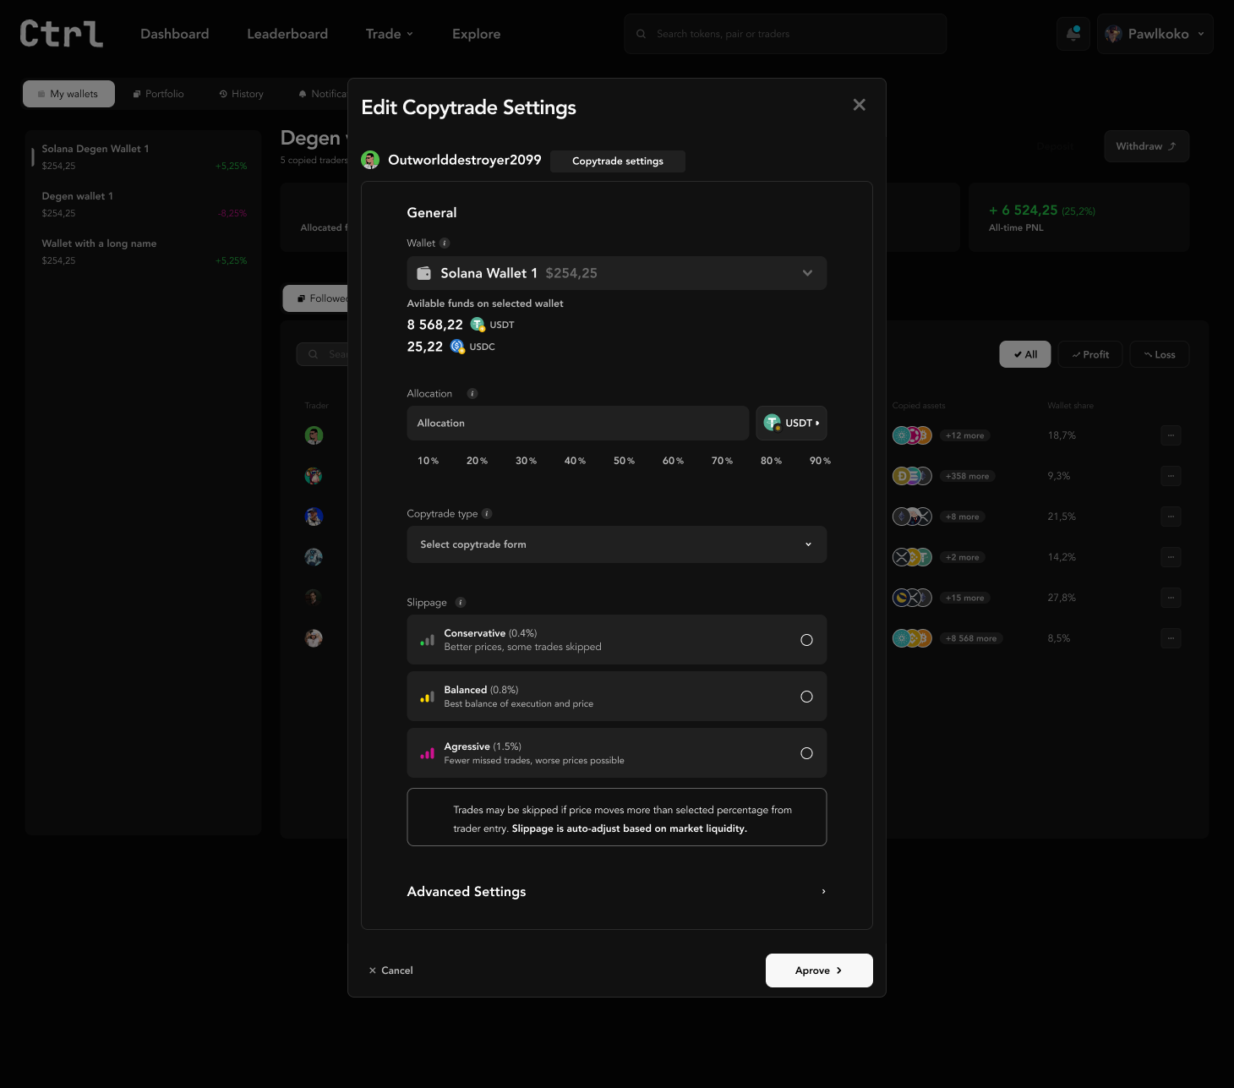Click the +8 568 more assets badge
Image resolution: width=1234 pixels, height=1088 pixels.
[x=971, y=638]
